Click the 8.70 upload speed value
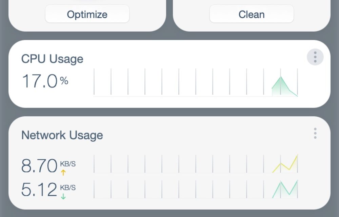339x217 pixels. click(x=39, y=166)
